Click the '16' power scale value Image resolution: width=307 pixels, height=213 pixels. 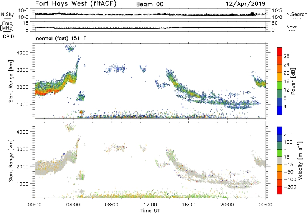(286, 82)
